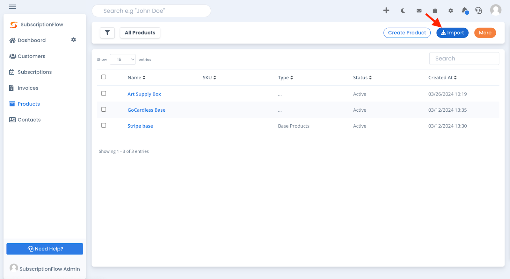The height and width of the screenshot is (279, 510).
Task: Sort by Status column arrows
Action: 370,78
